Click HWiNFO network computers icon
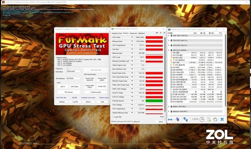This screenshot has height=149, width=251. (x=186, y=119)
